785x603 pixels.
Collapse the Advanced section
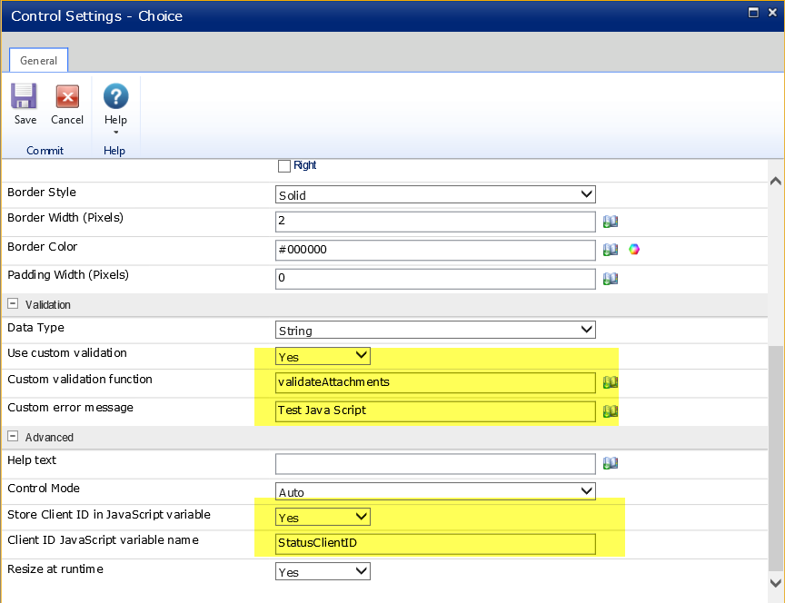[13, 437]
